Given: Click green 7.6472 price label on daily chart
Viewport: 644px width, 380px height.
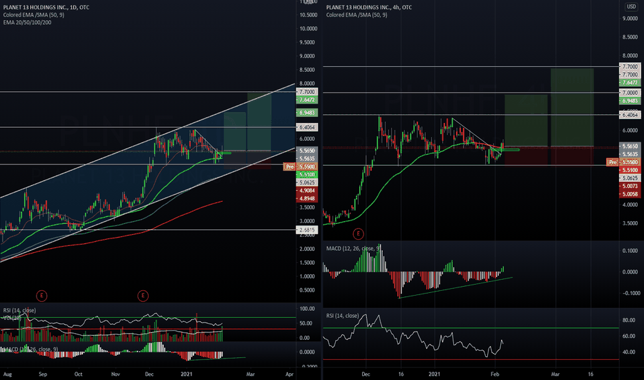Looking at the screenshot, I should [307, 99].
